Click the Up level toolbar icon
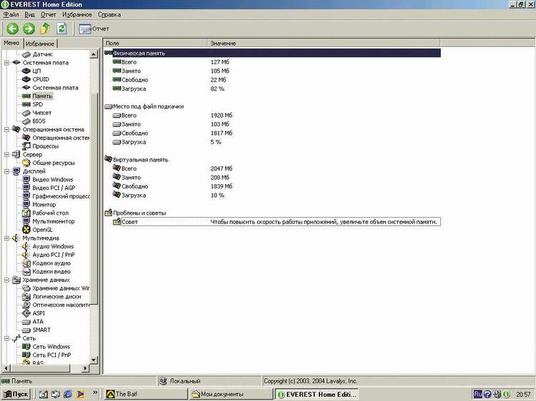This screenshot has height=401, width=536. pos(45,29)
